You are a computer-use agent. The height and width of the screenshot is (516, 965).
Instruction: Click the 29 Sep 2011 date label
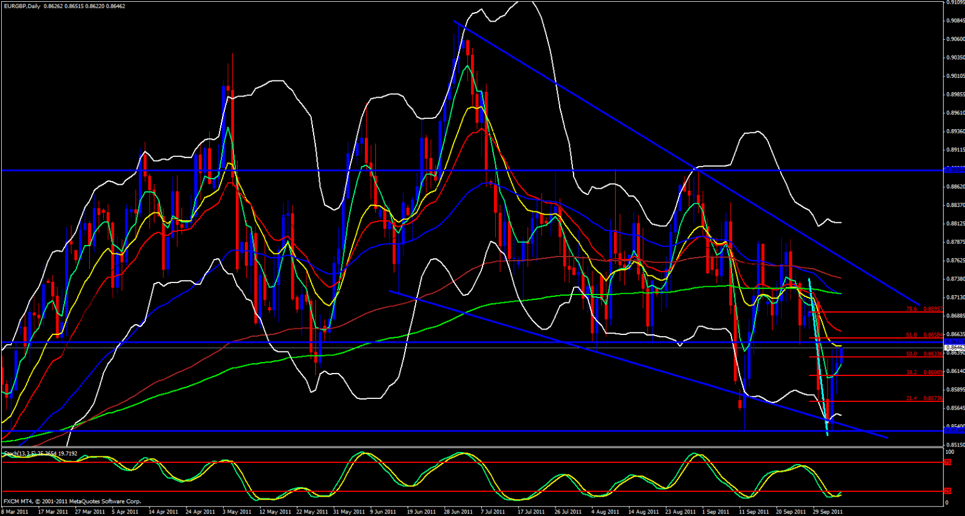tap(827, 512)
